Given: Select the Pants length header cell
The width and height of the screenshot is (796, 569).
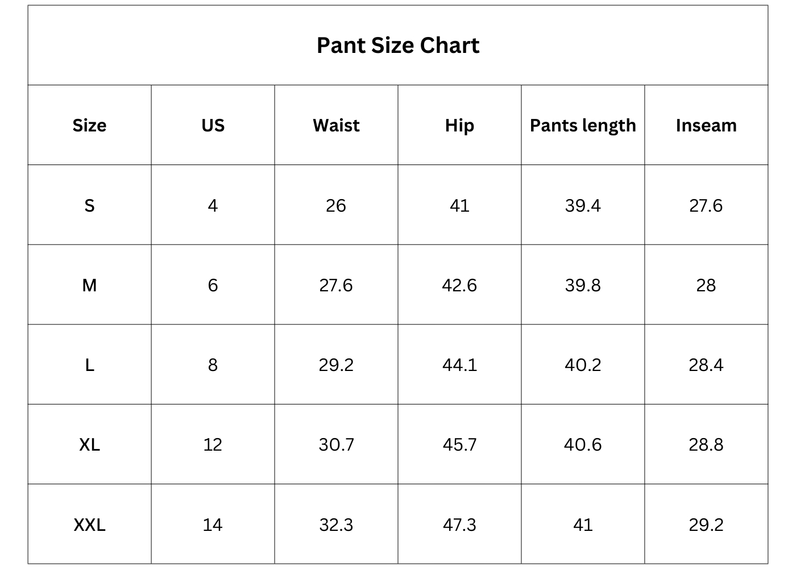Looking at the screenshot, I should coord(583,125).
